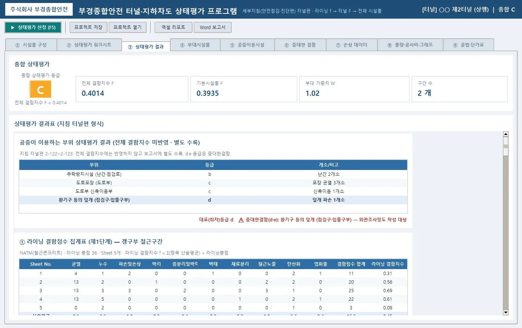This screenshot has height=328, width=522.
Task: Select the ③ 상태평가 결과 tab
Action: (x=146, y=47)
